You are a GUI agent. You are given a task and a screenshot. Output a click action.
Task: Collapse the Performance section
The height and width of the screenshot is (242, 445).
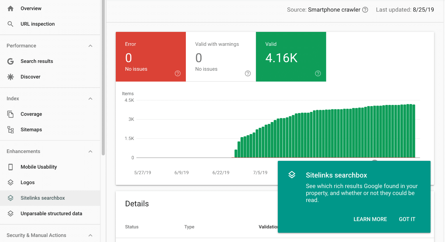tap(90, 46)
